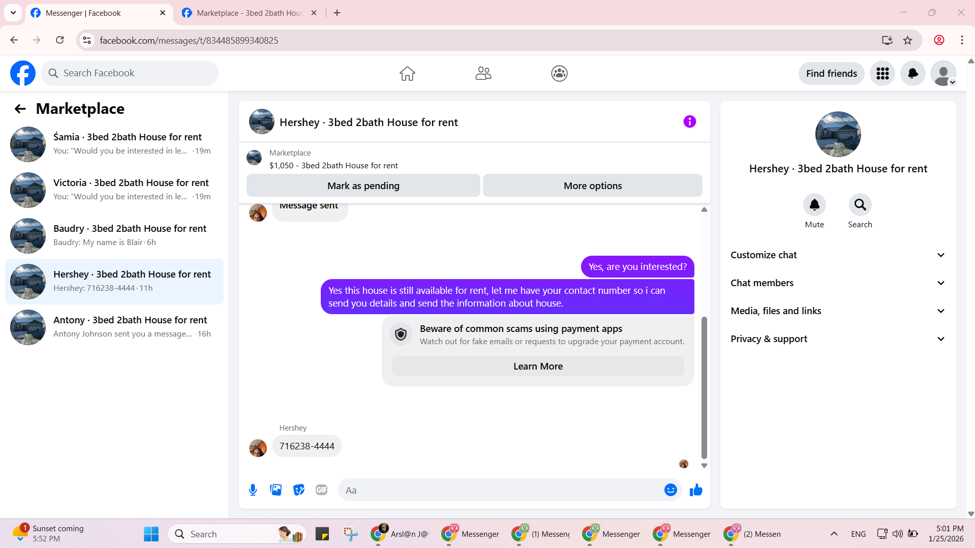Open the Groups icon in top navigation
The height and width of the screenshot is (548, 975).
(x=559, y=74)
